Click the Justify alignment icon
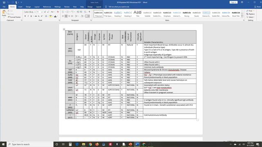Screen dimensions: 262x147 72,16
